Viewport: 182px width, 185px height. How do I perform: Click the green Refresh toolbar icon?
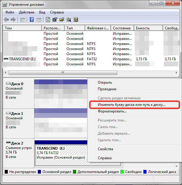coord(48,20)
